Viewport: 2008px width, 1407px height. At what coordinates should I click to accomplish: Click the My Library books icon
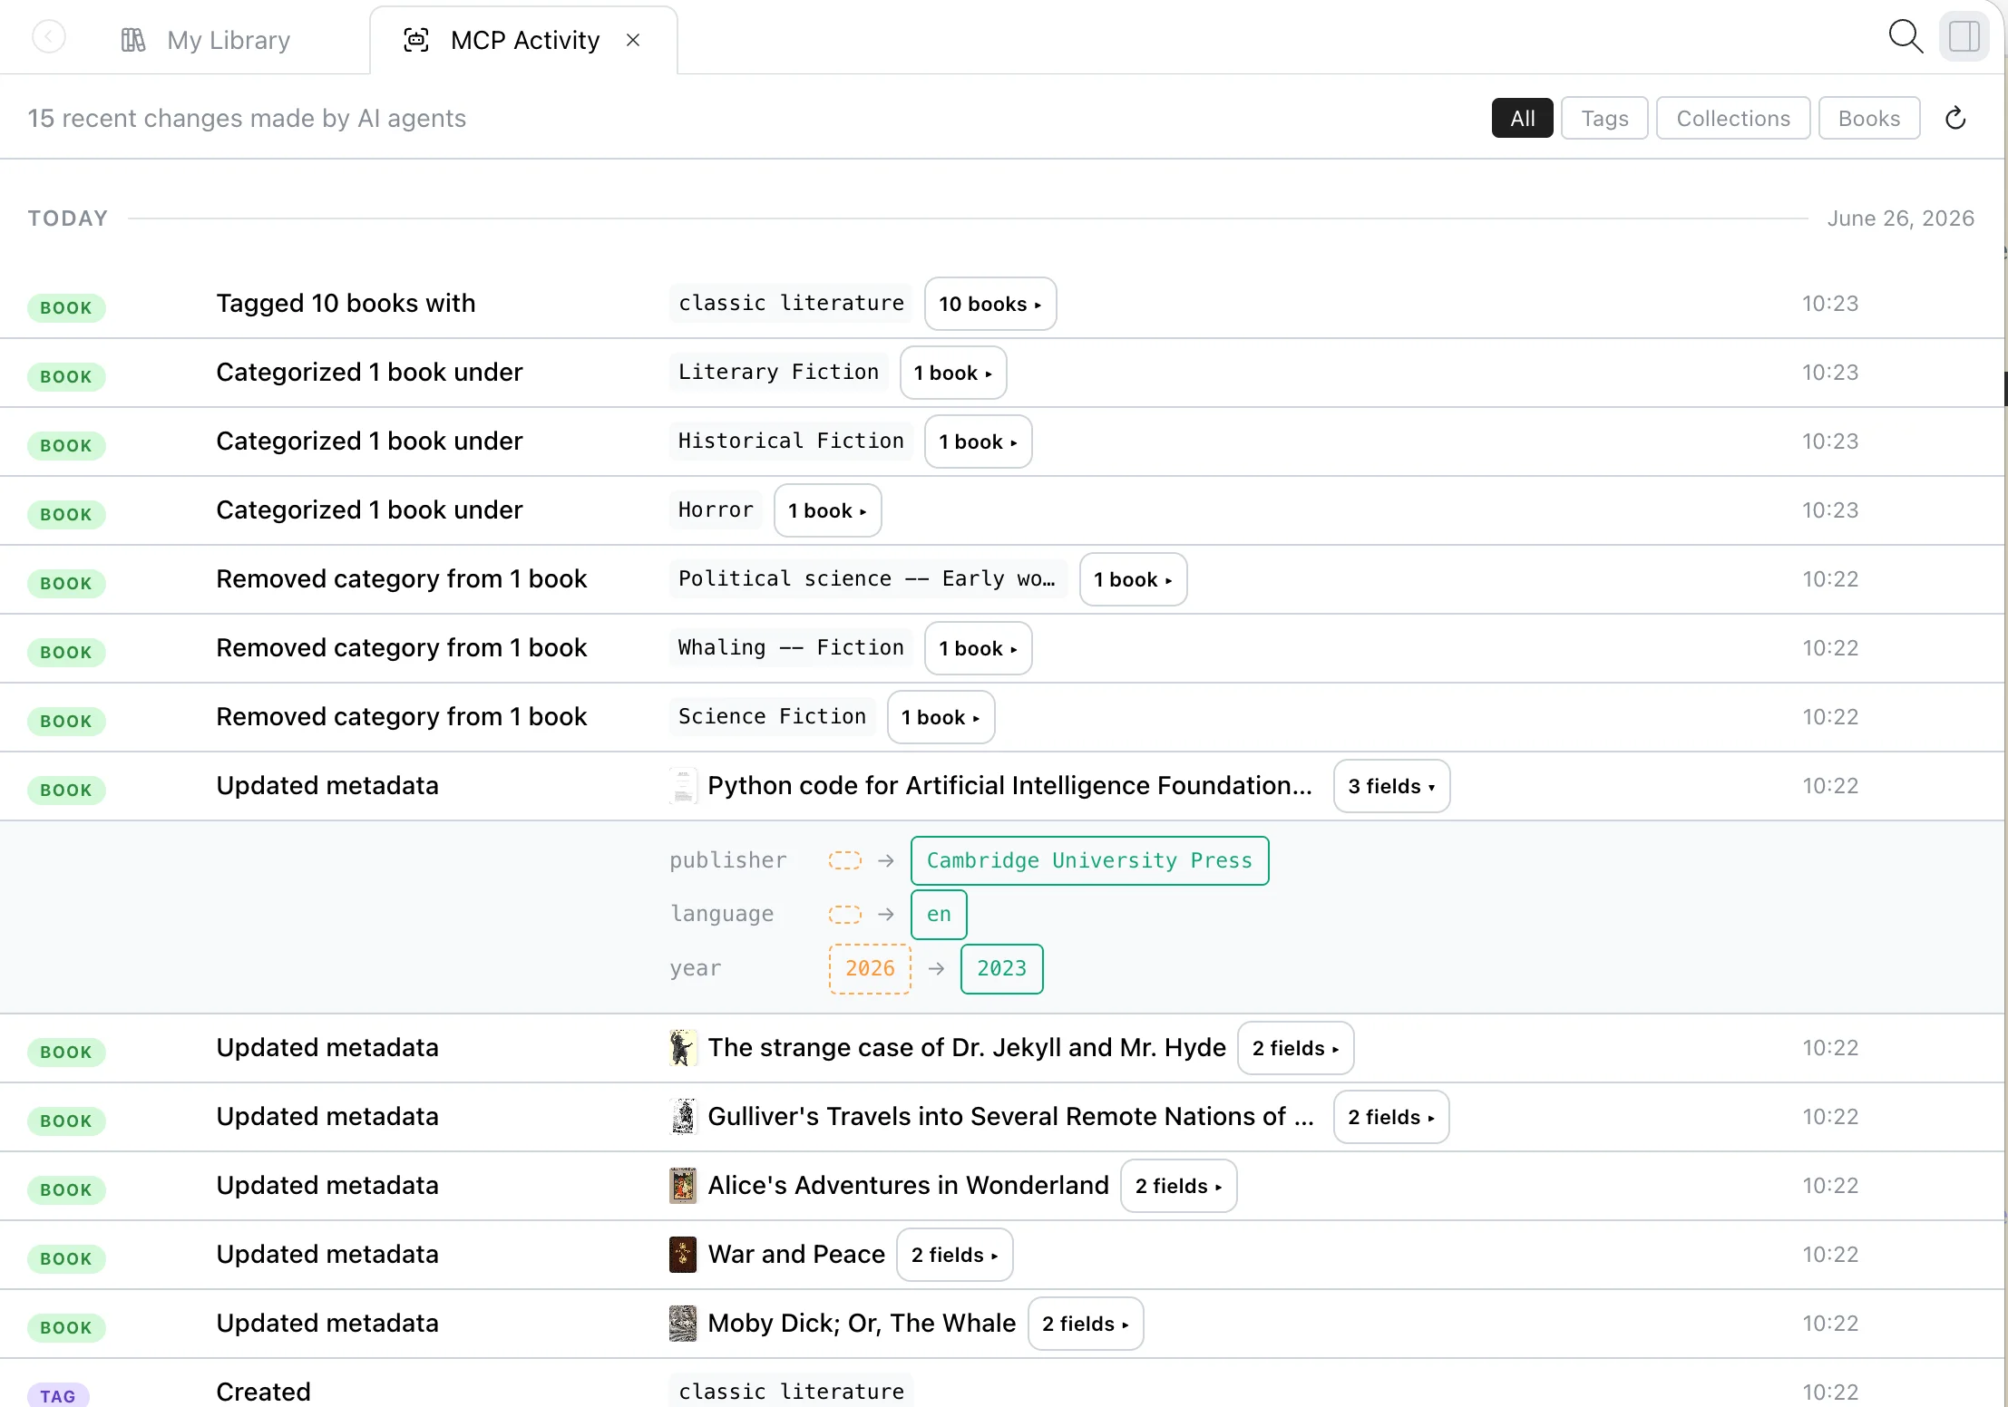[133, 40]
